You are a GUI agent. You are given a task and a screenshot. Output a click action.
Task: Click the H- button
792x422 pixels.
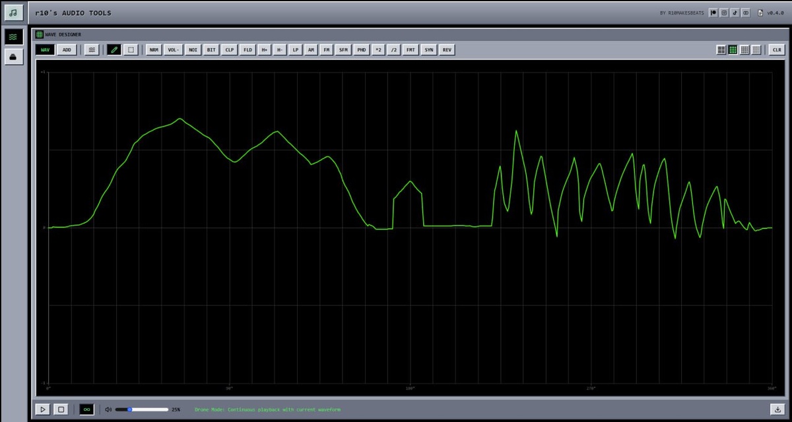click(x=280, y=49)
